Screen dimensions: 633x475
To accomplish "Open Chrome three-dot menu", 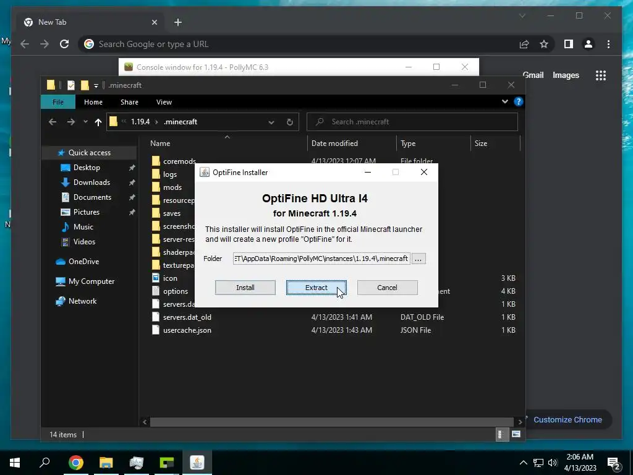I will (608, 44).
